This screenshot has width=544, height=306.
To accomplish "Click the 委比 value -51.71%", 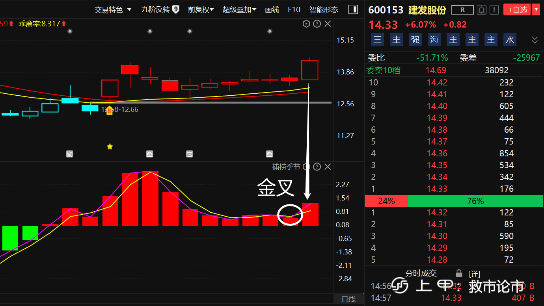I will pyautogui.click(x=432, y=58).
